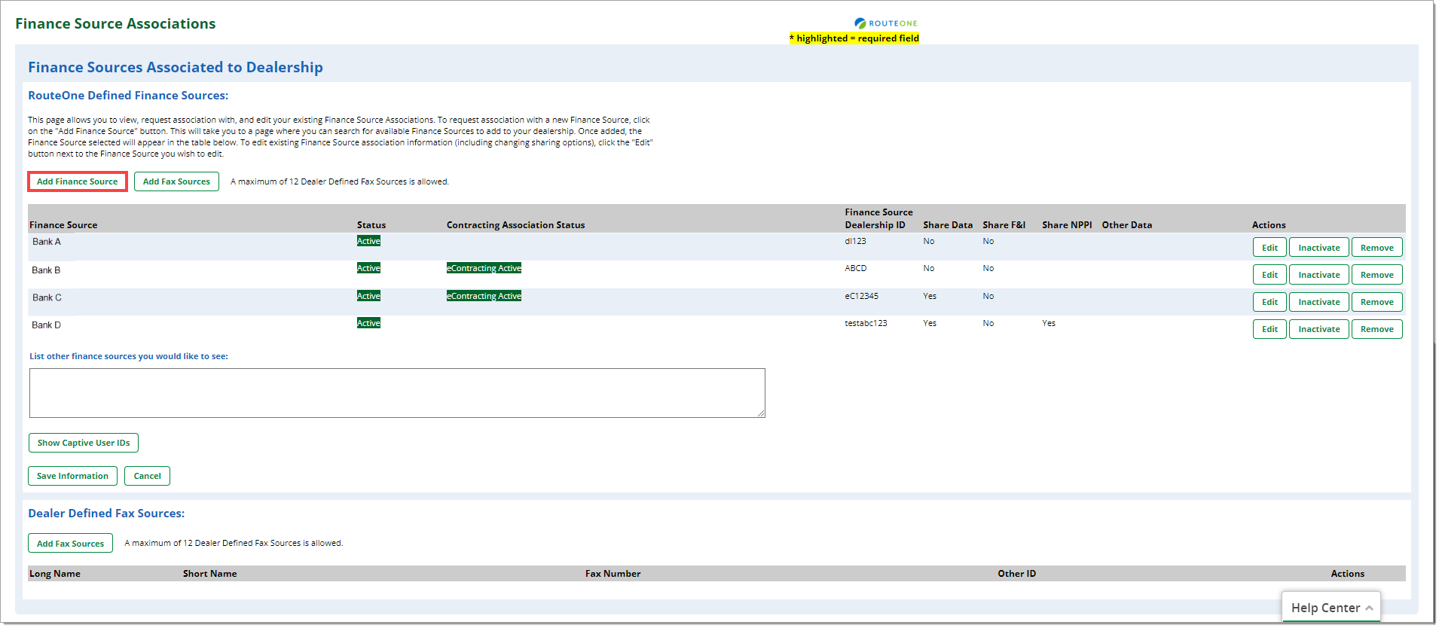The height and width of the screenshot is (628, 1439).
Task: Click dealership ID ABCD
Action: [856, 268]
